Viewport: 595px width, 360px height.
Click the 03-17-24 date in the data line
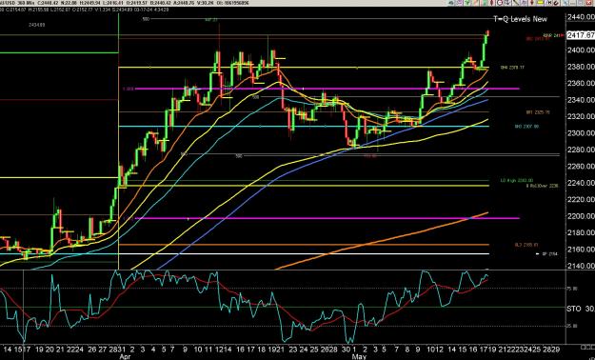coord(144,10)
